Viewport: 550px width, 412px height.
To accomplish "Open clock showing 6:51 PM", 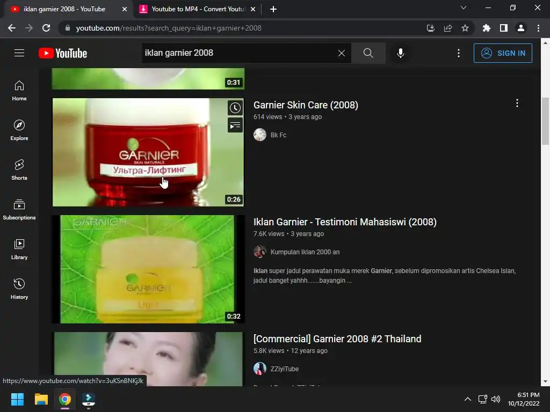I will point(524,399).
